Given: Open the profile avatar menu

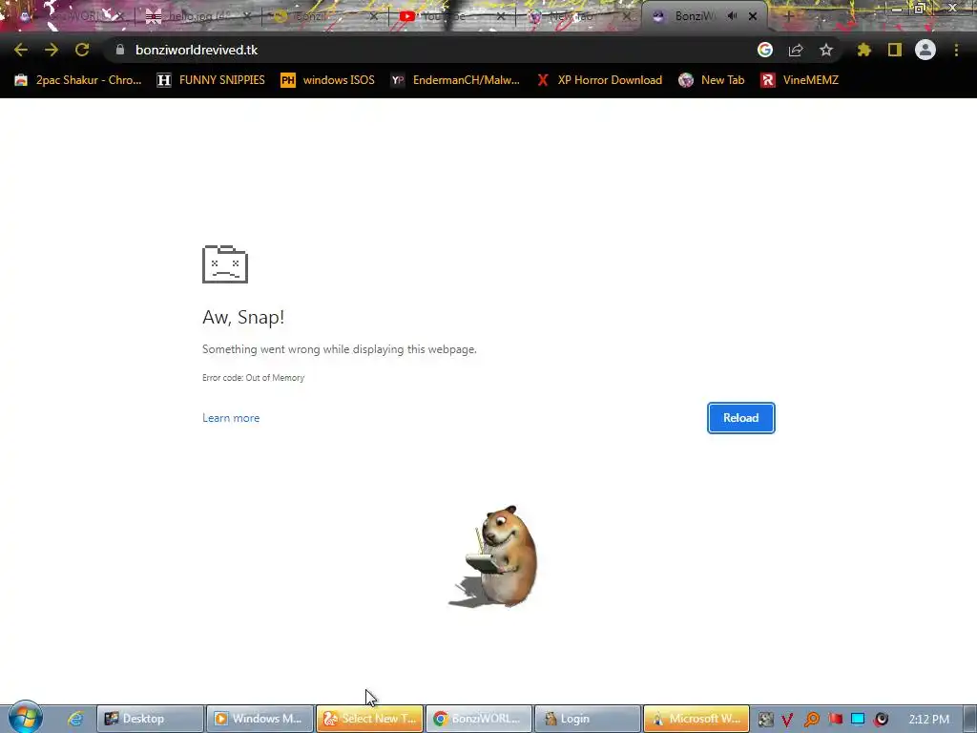Looking at the screenshot, I should pyautogui.click(x=925, y=50).
